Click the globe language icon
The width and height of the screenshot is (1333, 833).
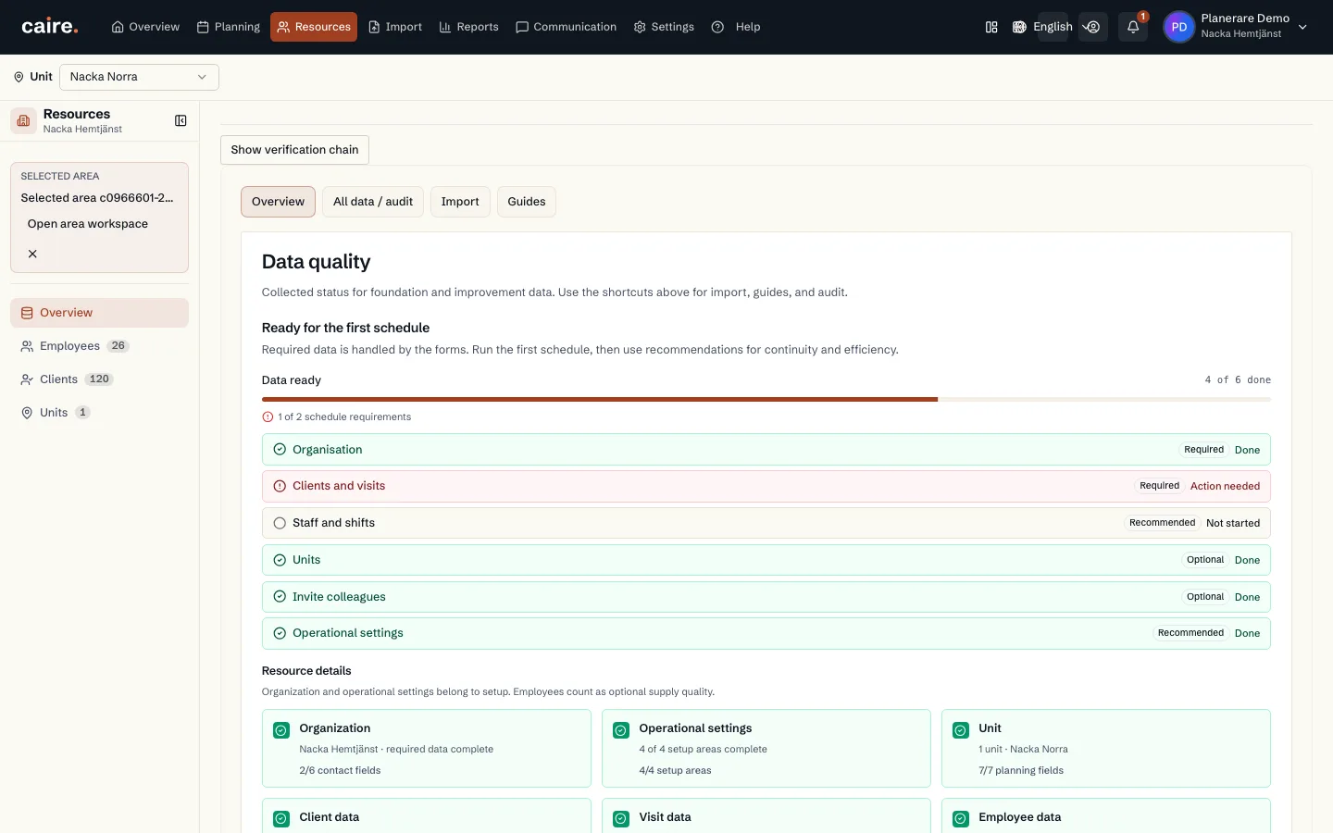coord(1019,27)
